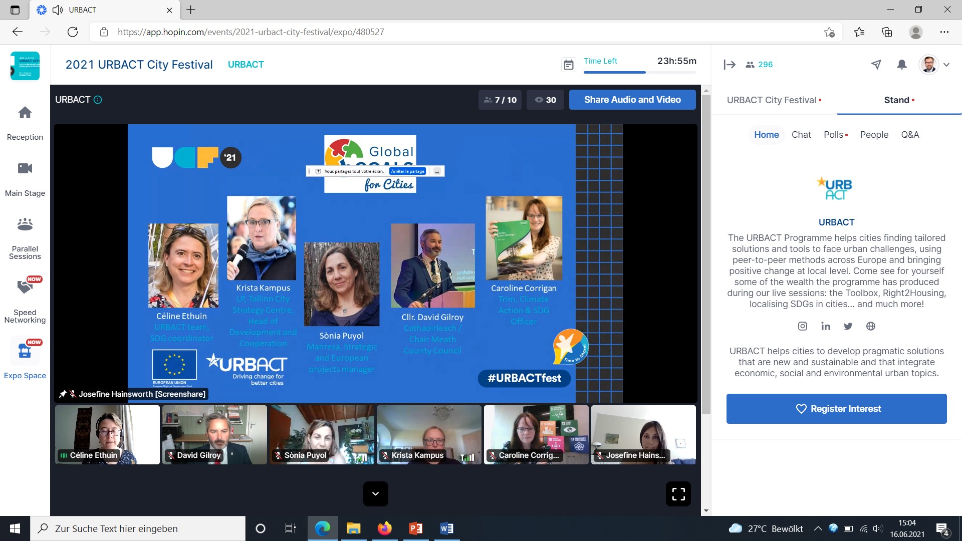Show URBACT stand info icon
Viewport: 962px width, 541px height.
point(98,100)
